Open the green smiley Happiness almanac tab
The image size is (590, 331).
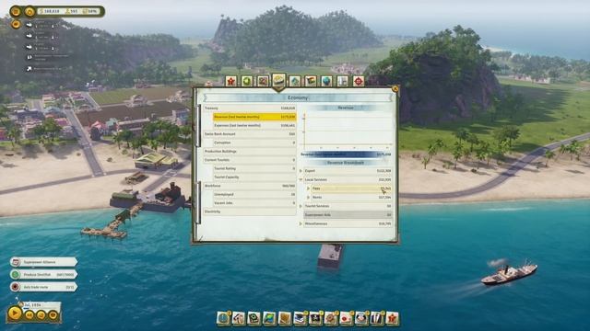[x=247, y=81]
